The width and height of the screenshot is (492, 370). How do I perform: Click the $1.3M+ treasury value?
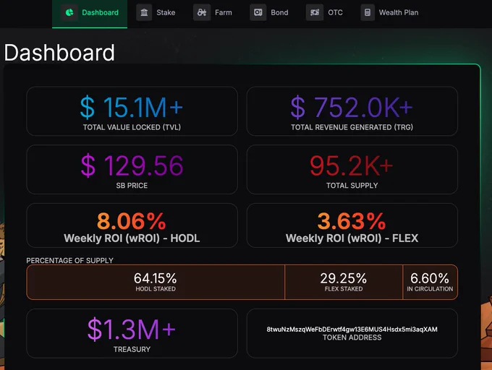pos(132,330)
